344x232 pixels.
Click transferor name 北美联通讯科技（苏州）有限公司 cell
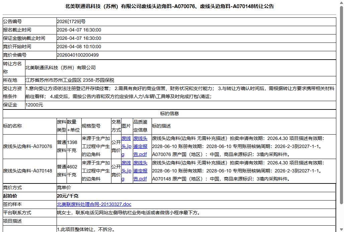point(180,68)
